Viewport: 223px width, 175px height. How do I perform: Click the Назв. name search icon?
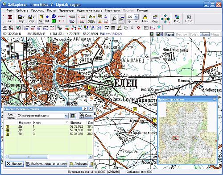(189, 19)
